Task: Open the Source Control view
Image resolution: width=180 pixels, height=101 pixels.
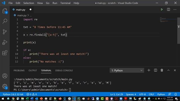Action: (5, 32)
